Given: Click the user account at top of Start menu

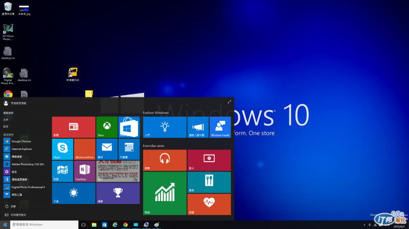Looking at the screenshot, I should coord(15,104).
